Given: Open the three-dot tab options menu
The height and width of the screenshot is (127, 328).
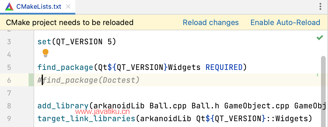Looking at the screenshot, I should pos(320,6).
